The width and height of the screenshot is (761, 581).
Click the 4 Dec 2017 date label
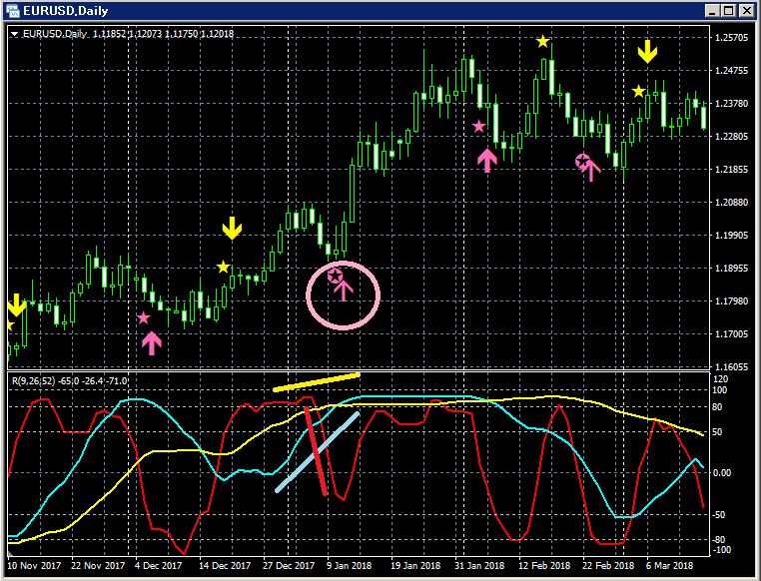159,566
